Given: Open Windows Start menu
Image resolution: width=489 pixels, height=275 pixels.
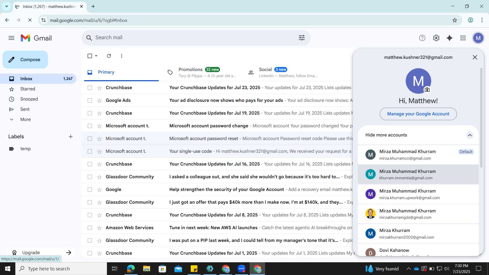Looking at the screenshot, I should pos(7,269).
